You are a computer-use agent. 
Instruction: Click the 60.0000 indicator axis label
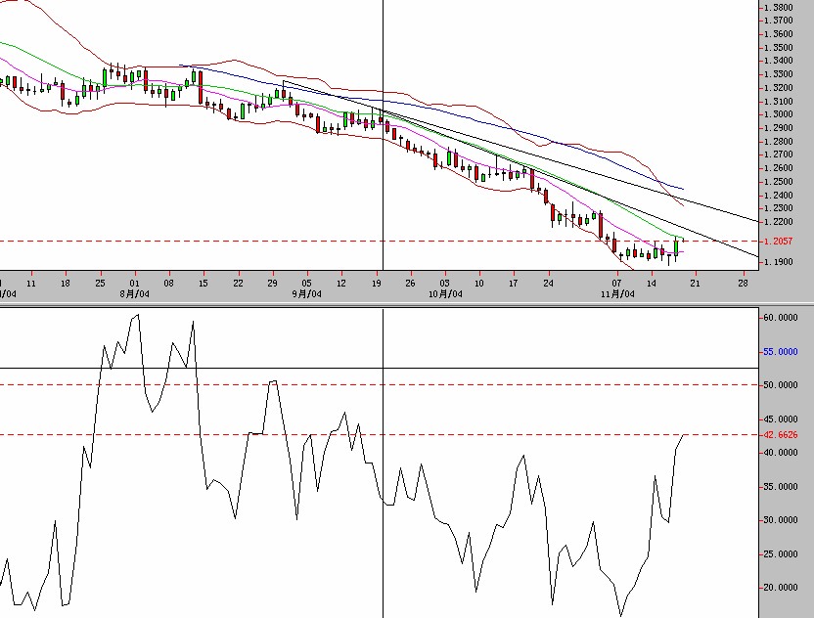[x=781, y=317]
